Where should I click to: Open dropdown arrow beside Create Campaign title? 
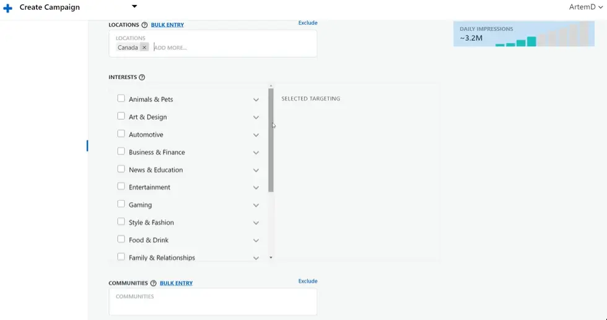click(134, 7)
